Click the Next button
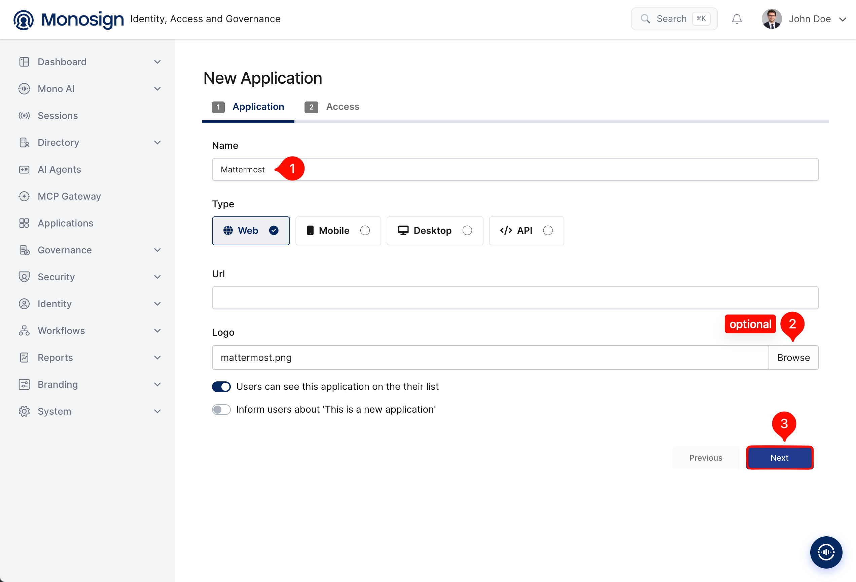The image size is (856, 582). click(780, 458)
